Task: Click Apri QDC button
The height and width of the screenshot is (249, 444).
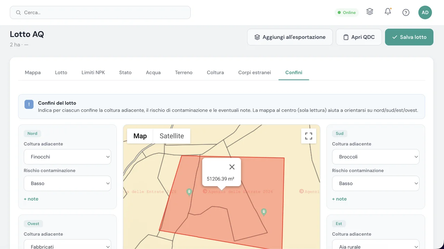Action: [x=359, y=37]
